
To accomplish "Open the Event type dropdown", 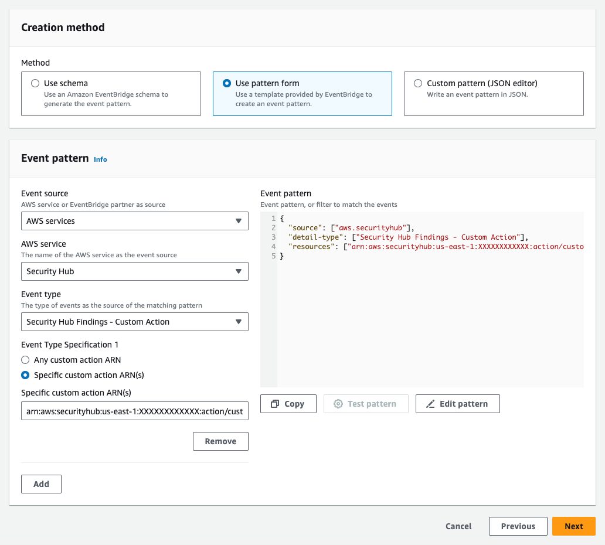I will [x=135, y=322].
